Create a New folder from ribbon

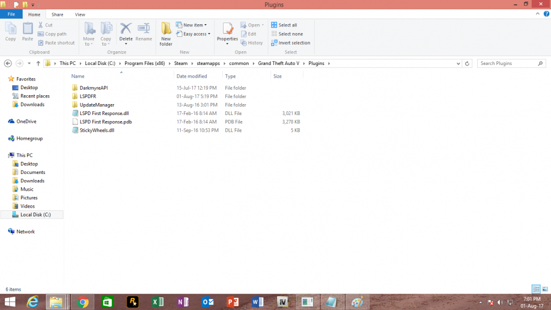click(166, 34)
